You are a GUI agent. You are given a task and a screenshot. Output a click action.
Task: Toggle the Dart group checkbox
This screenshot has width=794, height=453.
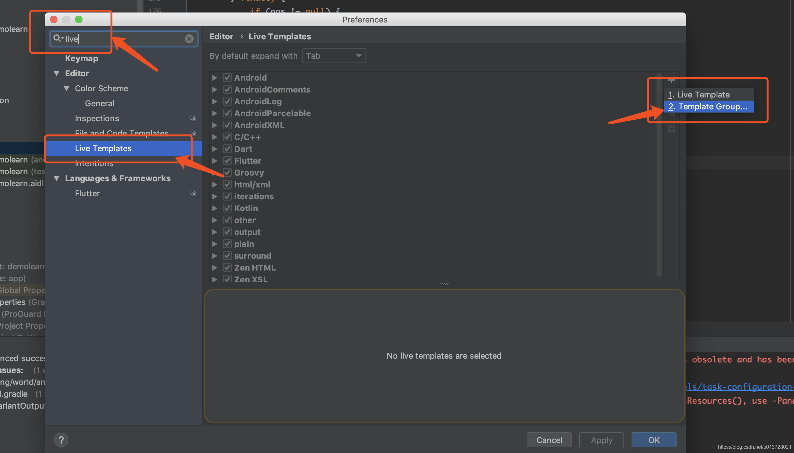click(x=227, y=149)
